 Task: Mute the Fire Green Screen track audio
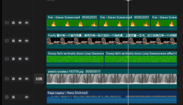pyautogui.click(x=27, y=23)
